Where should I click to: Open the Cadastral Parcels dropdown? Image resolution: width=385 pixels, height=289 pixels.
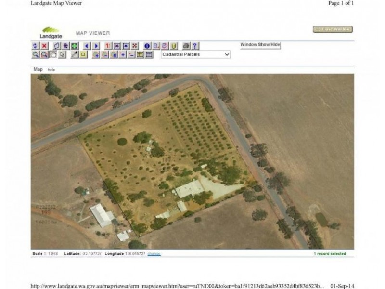195,54
